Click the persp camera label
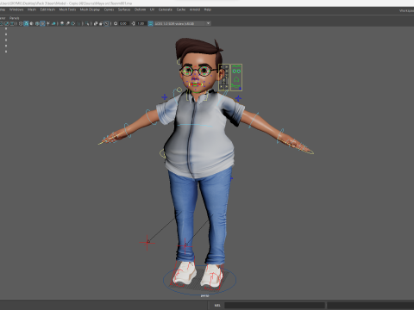Image resolution: width=414 pixels, height=310 pixels. (x=204, y=295)
